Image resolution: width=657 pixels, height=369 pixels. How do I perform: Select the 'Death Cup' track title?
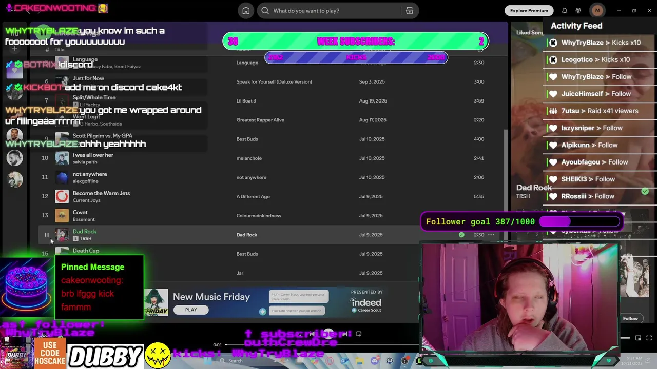(86, 251)
